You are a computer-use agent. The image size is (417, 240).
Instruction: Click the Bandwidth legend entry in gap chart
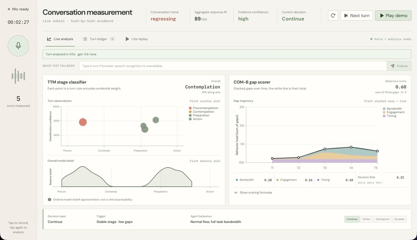click(392, 109)
